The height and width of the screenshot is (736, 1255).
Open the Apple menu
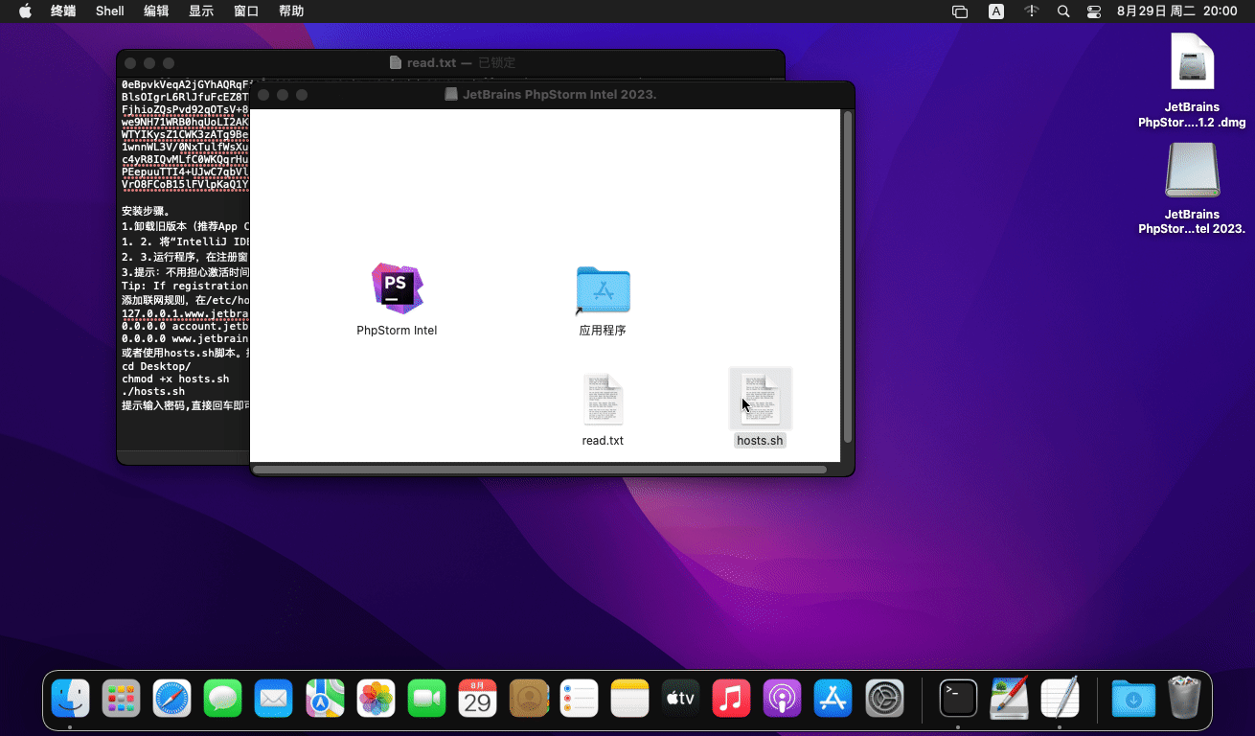coord(25,11)
